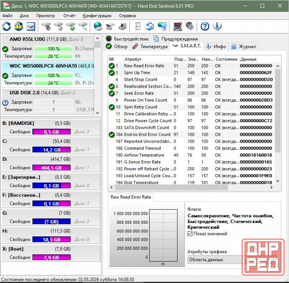Select the AMD R5SL120G disk entry
Image resolution: width=289 pixels, height=283 pixels.
(48, 48)
